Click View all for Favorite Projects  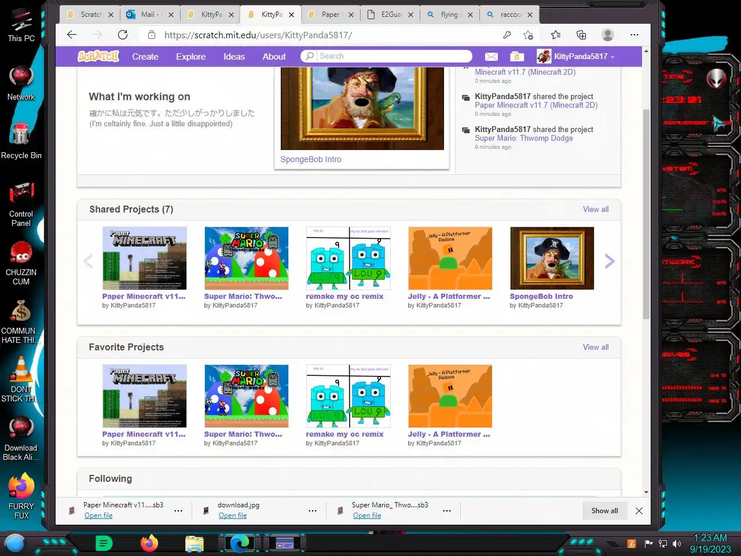[x=596, y=347]
